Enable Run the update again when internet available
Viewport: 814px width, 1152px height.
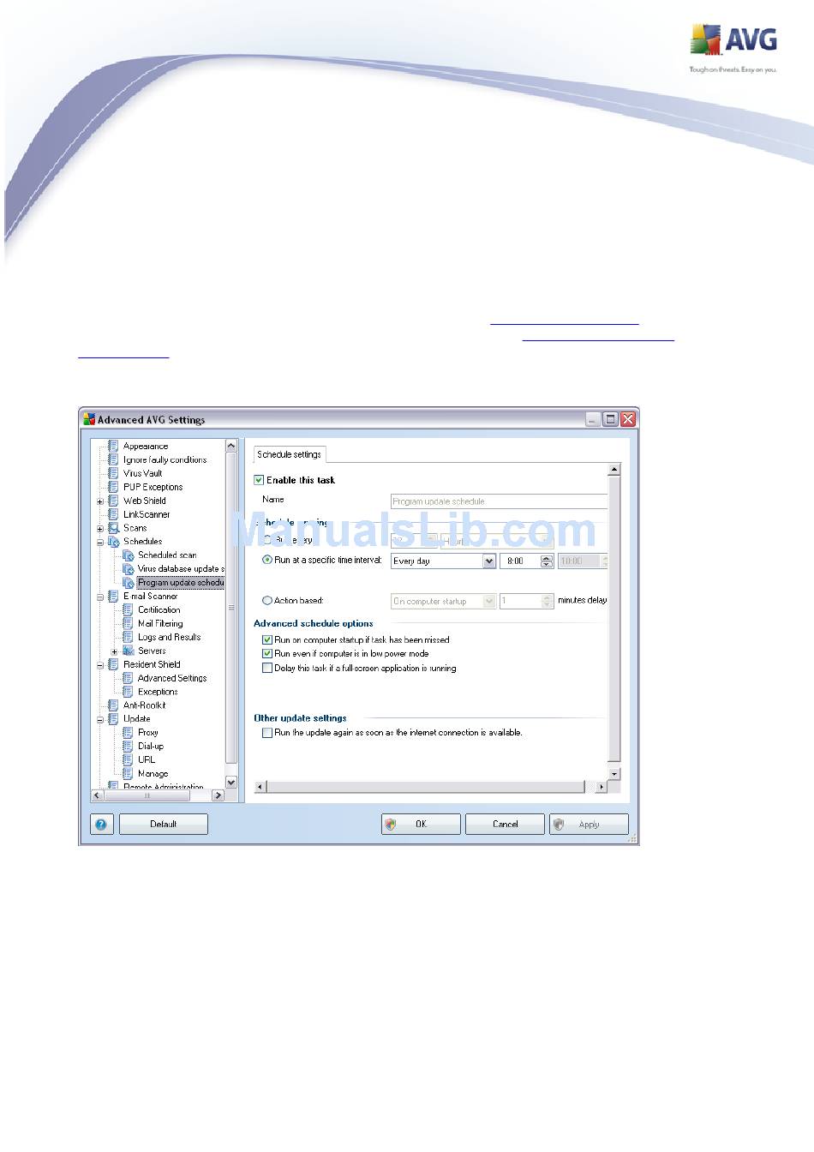click(267, 733)
